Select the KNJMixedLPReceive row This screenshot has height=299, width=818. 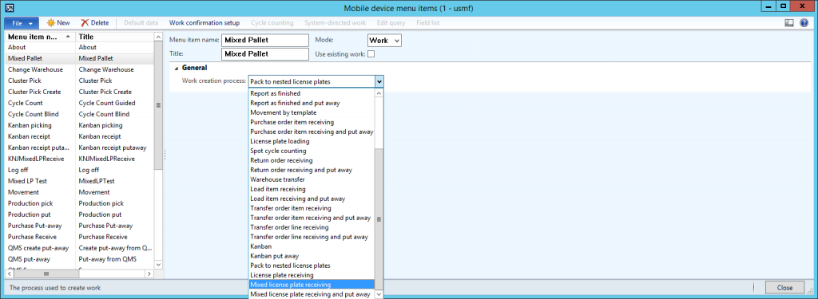[79, 159]
